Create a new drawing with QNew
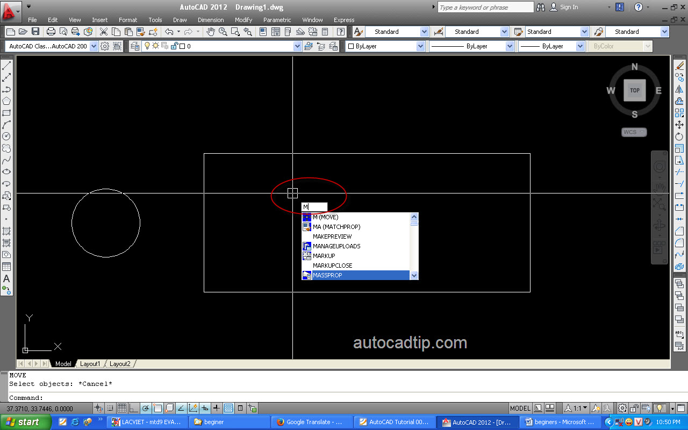 click(x=10, y=32)
